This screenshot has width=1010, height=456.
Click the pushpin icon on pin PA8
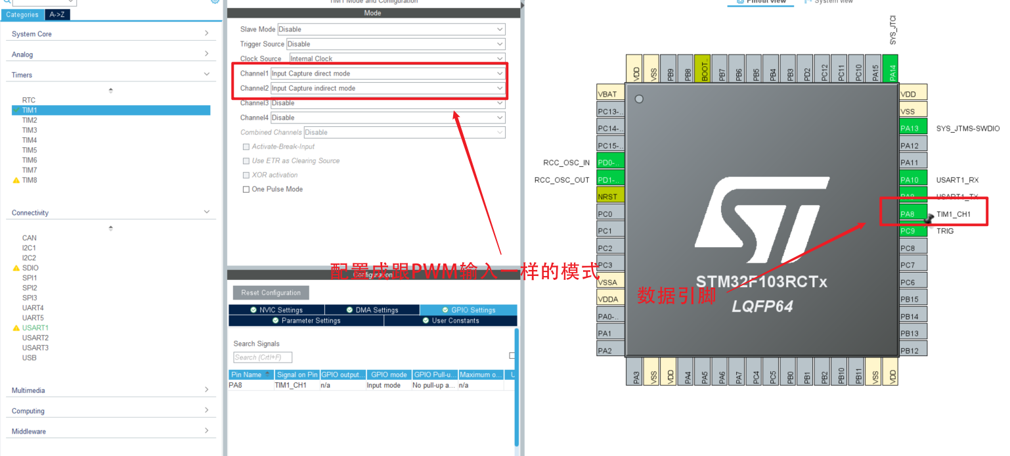(929, 219)
